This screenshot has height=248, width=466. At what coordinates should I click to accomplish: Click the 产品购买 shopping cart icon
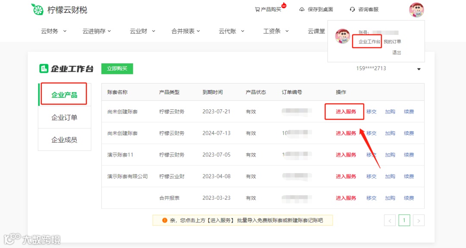point(257,9)
